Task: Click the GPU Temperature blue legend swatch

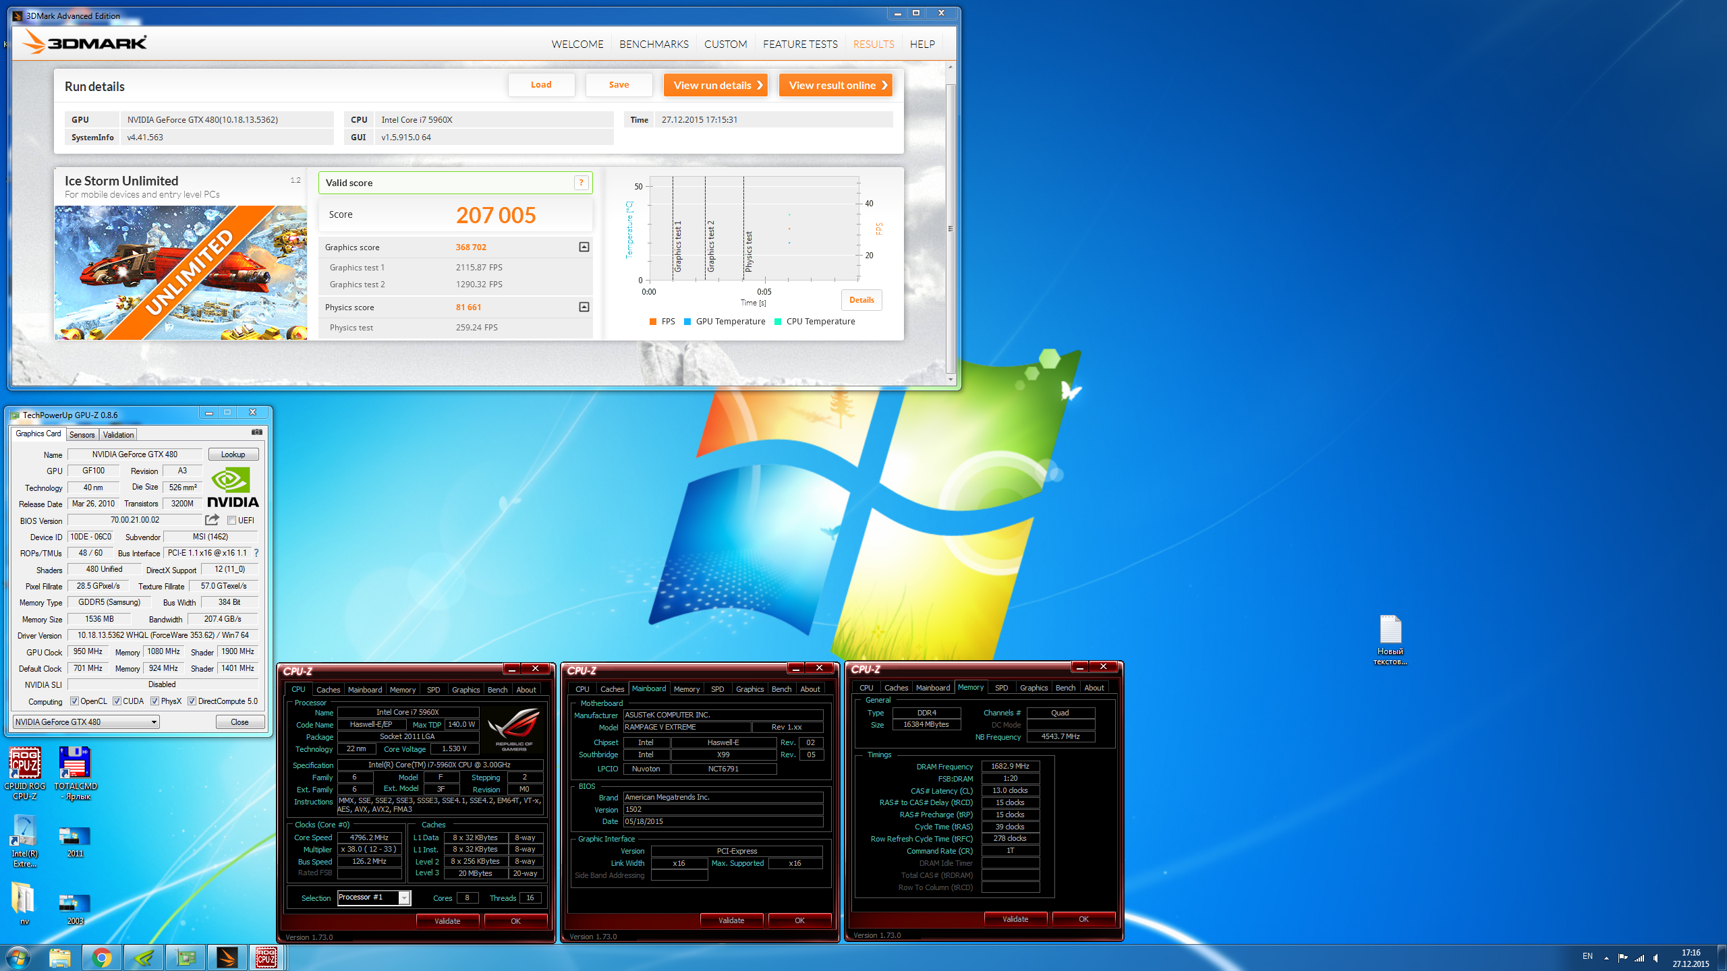Action: pos(687,322)
